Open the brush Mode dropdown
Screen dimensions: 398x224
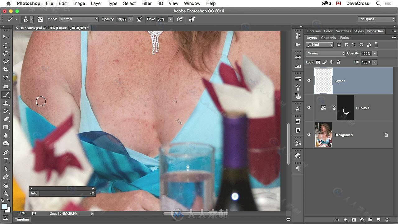pos(79,19)
